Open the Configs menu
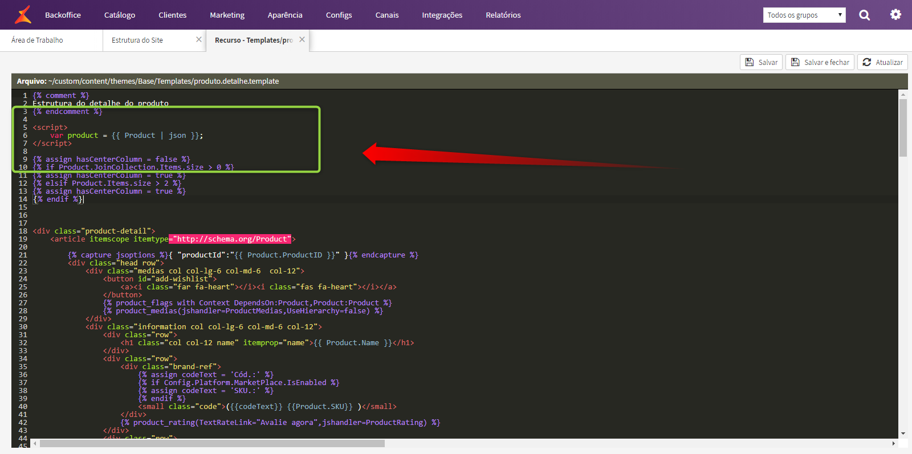 point(339,15)
